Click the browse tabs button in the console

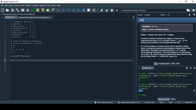point(139,68)
